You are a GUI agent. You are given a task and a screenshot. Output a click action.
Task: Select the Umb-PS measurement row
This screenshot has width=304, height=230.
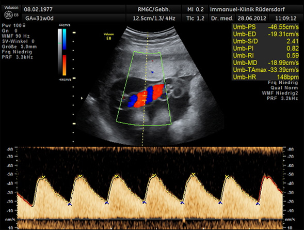266,27
